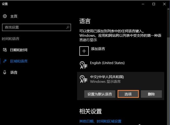Click English (United States) language icon
Viewport: 170px width, 125px height.
83,65
